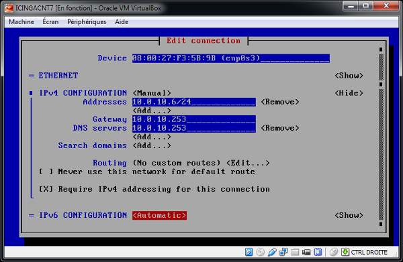Screen dimensions: 403x262
Task: Click the virtualization features V icon
Action: [x=318, y=252]
